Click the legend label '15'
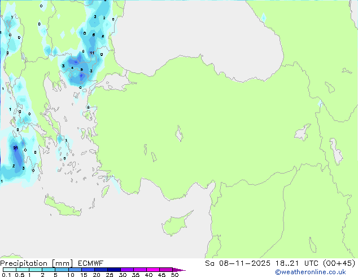The width and height of the screenshot is (358, 277). point(84,275)
